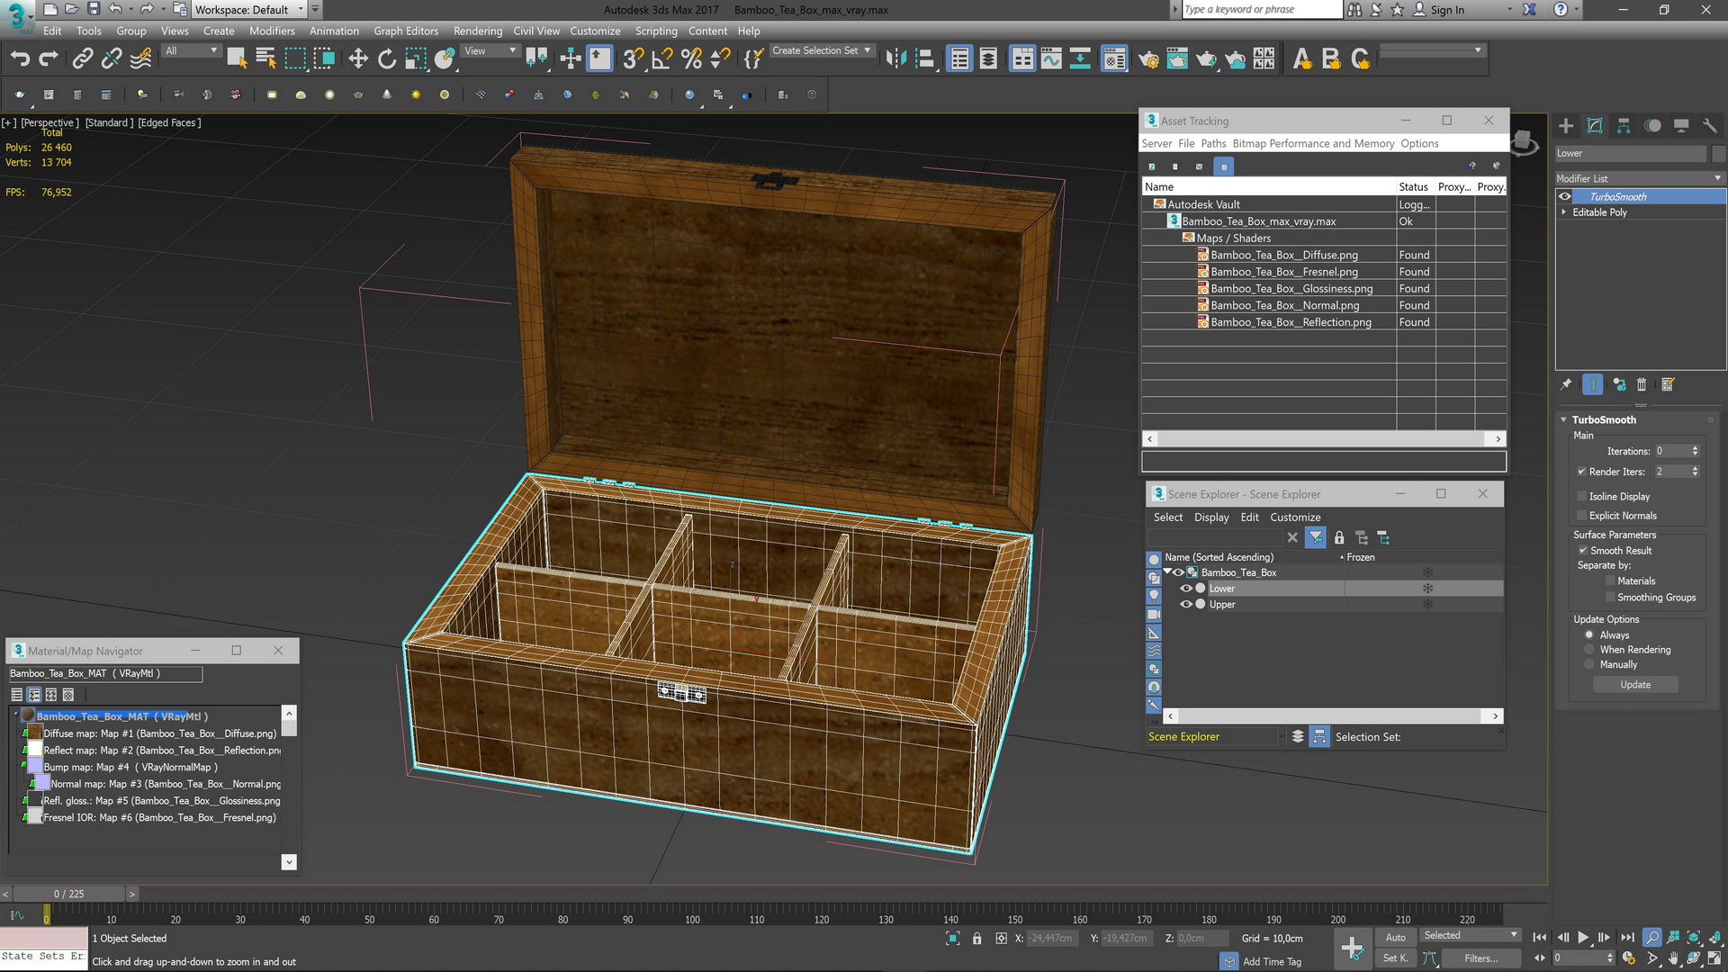Open the Selected key filter dropdown

pyautogui.click(x=1471, y=936)
